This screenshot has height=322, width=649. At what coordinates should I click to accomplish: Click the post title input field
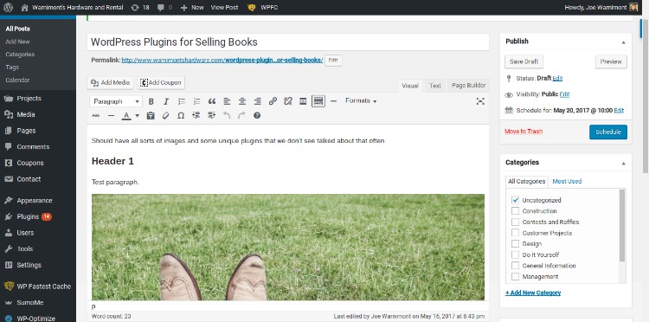point(287,42)
